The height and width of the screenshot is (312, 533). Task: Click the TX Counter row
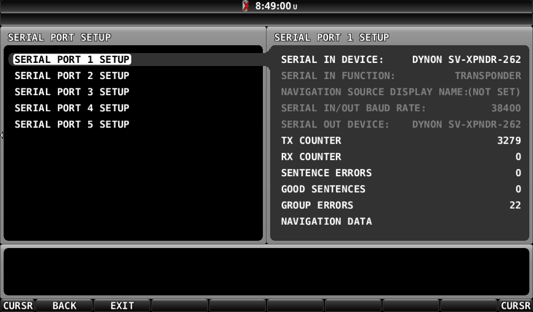point(401,140)
